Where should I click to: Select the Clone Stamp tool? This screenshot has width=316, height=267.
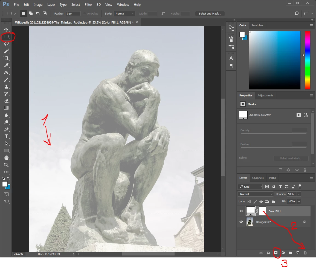click(6, 87)
